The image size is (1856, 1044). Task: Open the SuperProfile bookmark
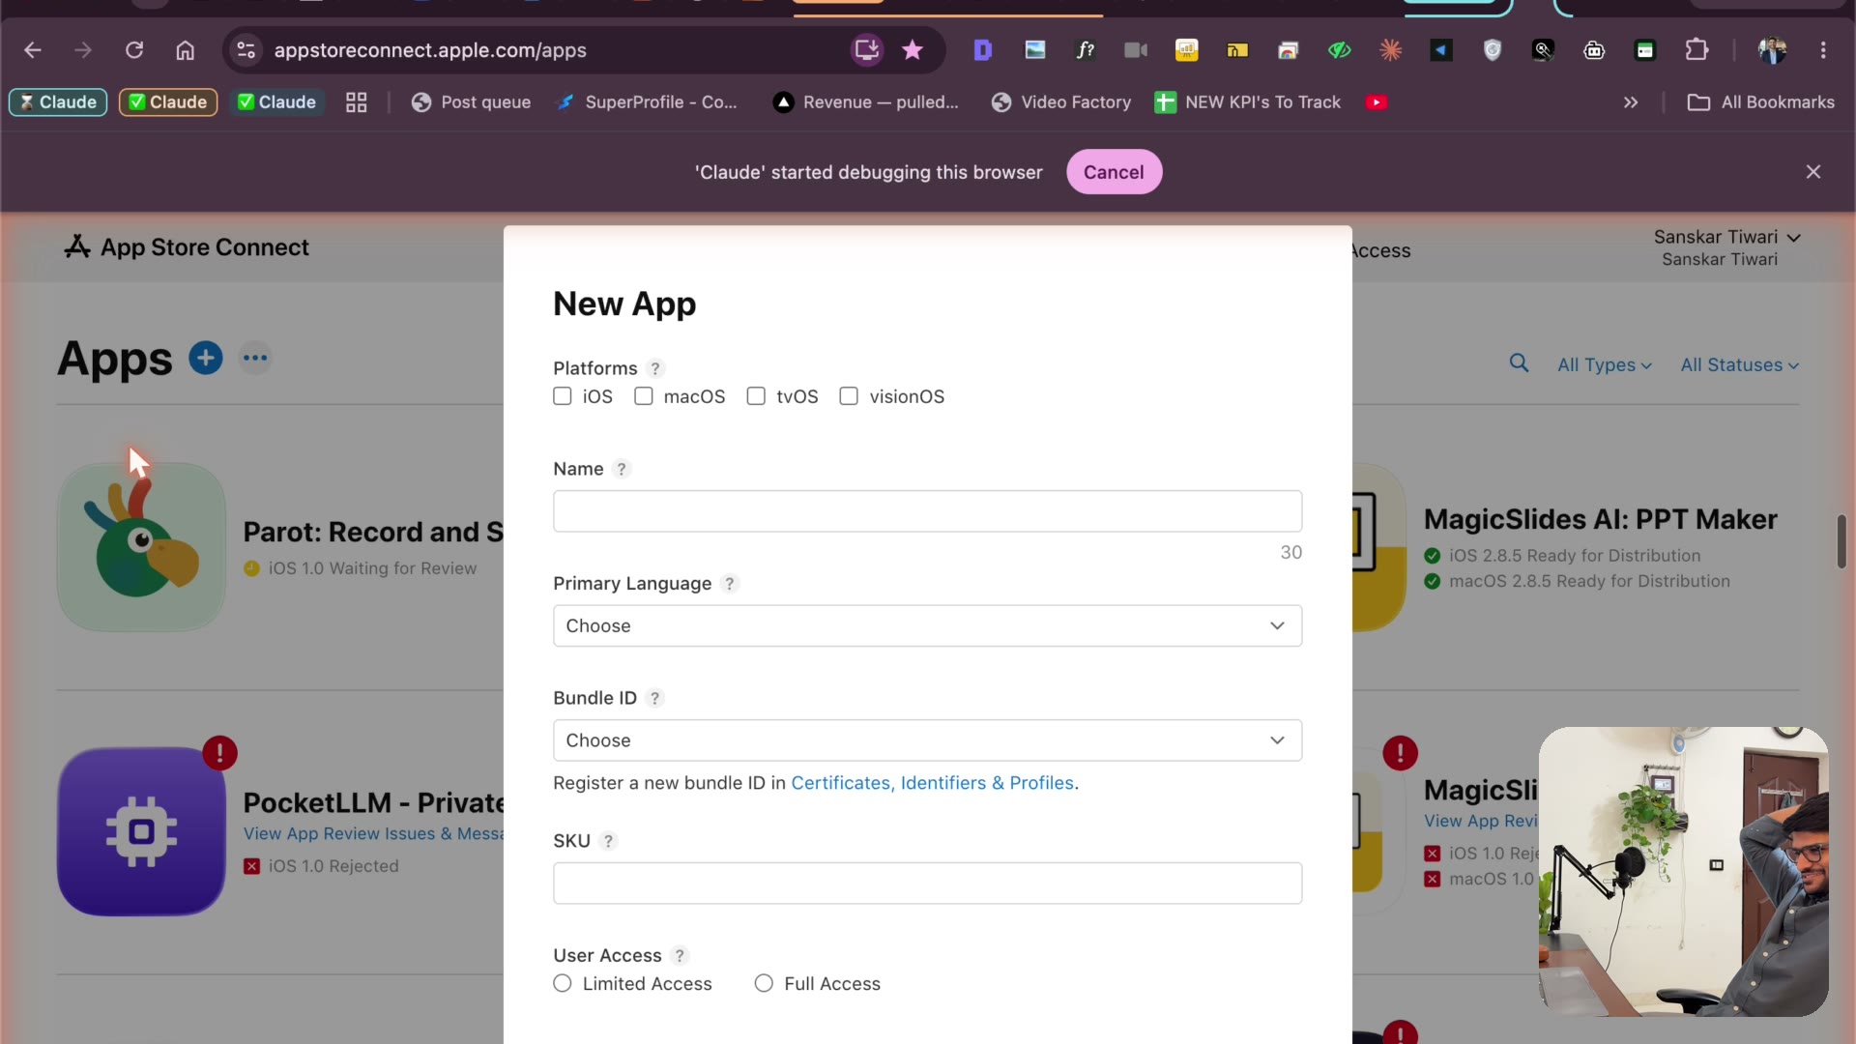point(646,102)
